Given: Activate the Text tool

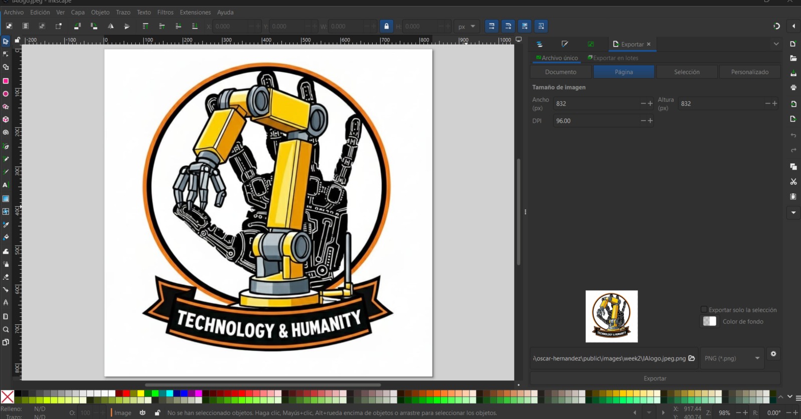Looking at the screenshot, I should click(6, 185).
